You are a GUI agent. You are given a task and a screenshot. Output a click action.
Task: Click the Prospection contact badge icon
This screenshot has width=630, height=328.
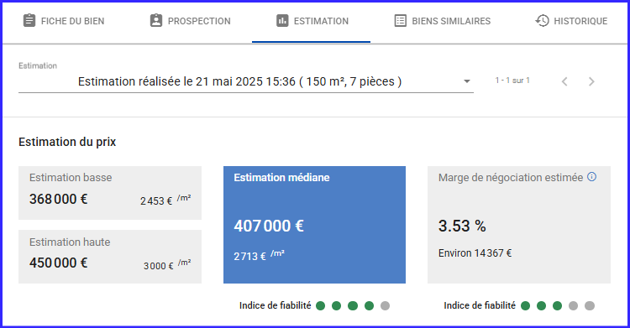click(x=156, y=20)
